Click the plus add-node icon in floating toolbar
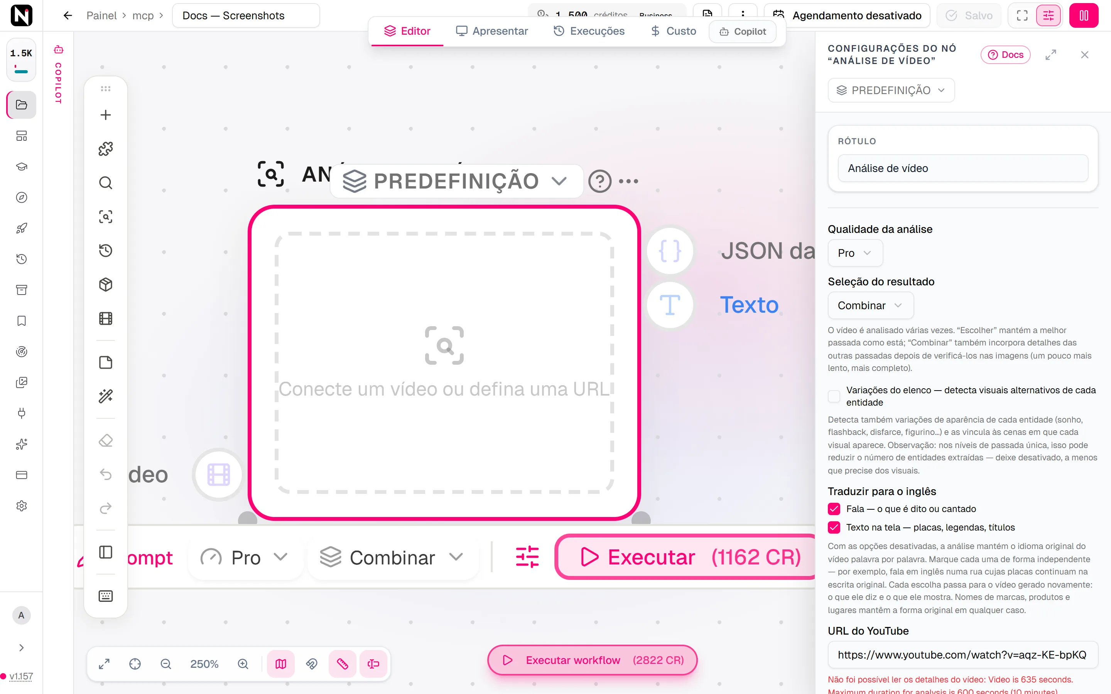 [106, 115]
